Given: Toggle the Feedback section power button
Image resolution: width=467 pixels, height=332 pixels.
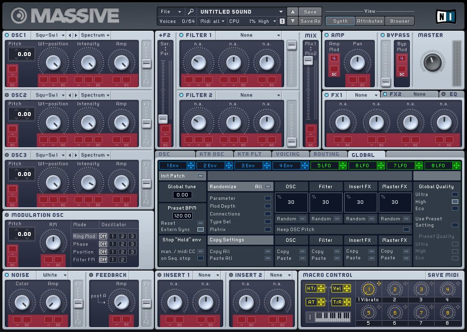Looking at the screenshot, I should 91,275.
